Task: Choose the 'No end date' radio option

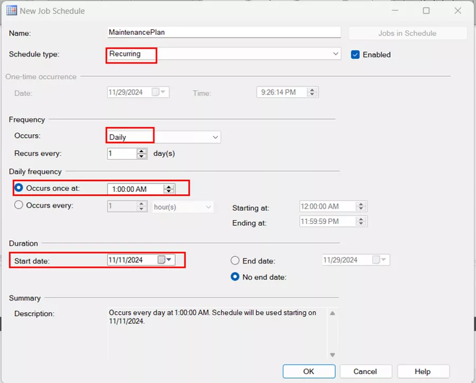Action: [235, 277]
